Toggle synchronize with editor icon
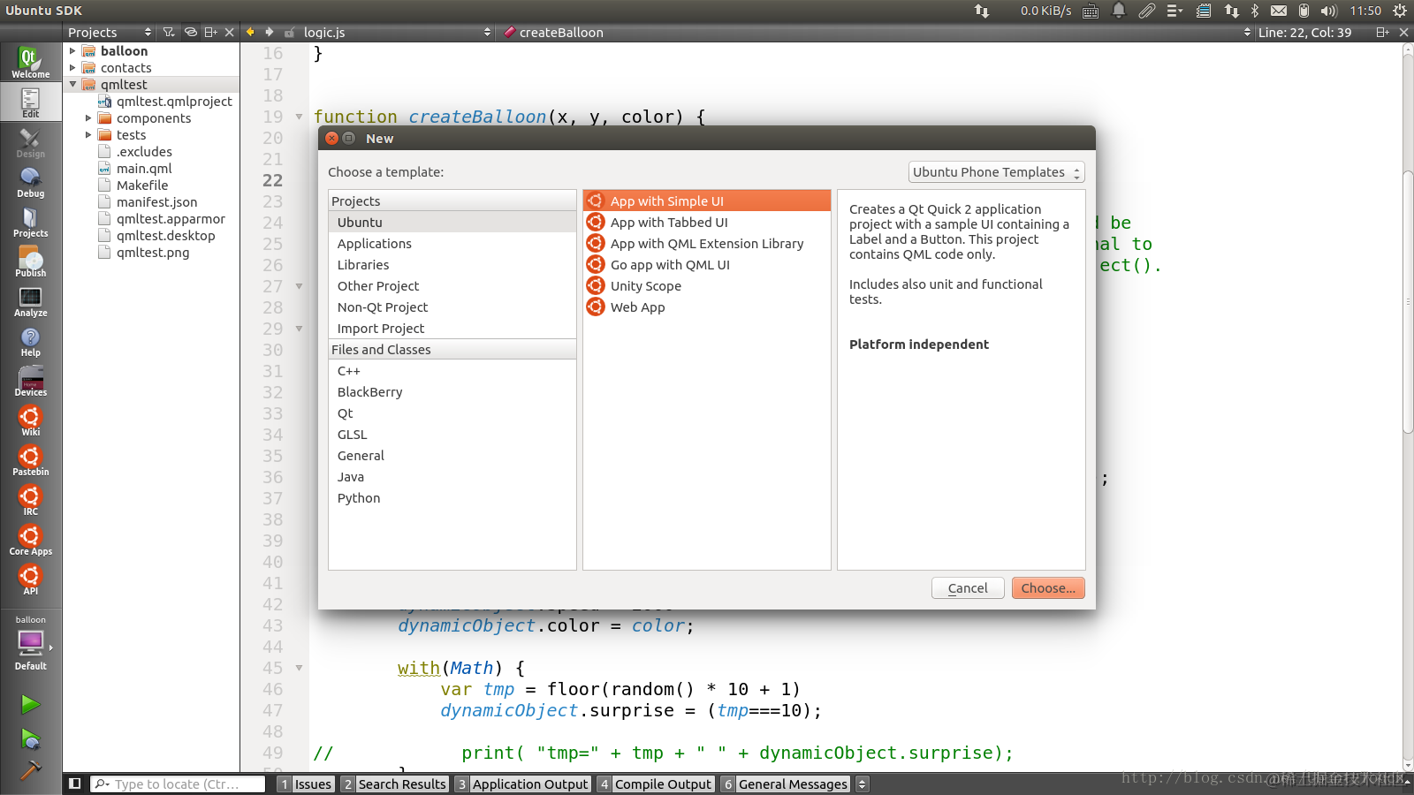 [x=190, y=32]
